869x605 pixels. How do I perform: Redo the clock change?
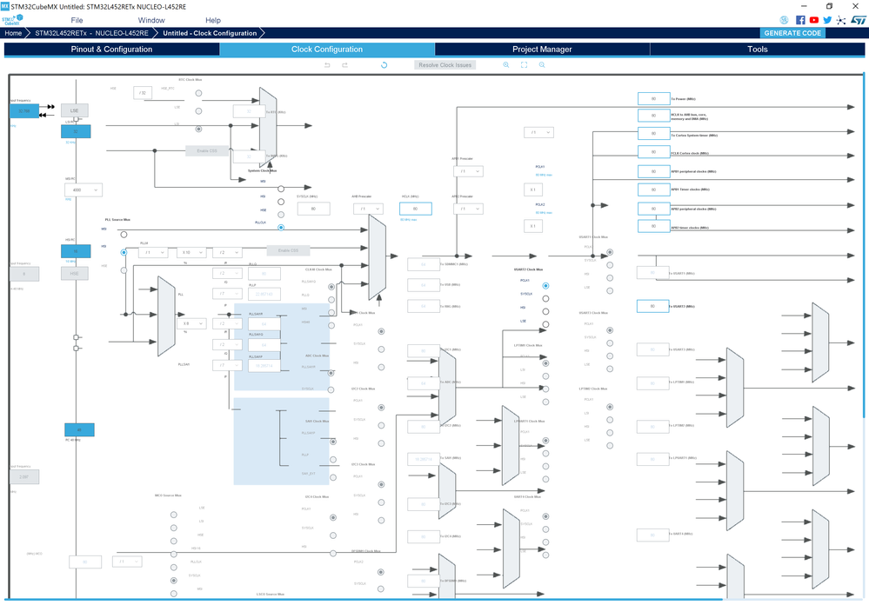coord(344,65)
